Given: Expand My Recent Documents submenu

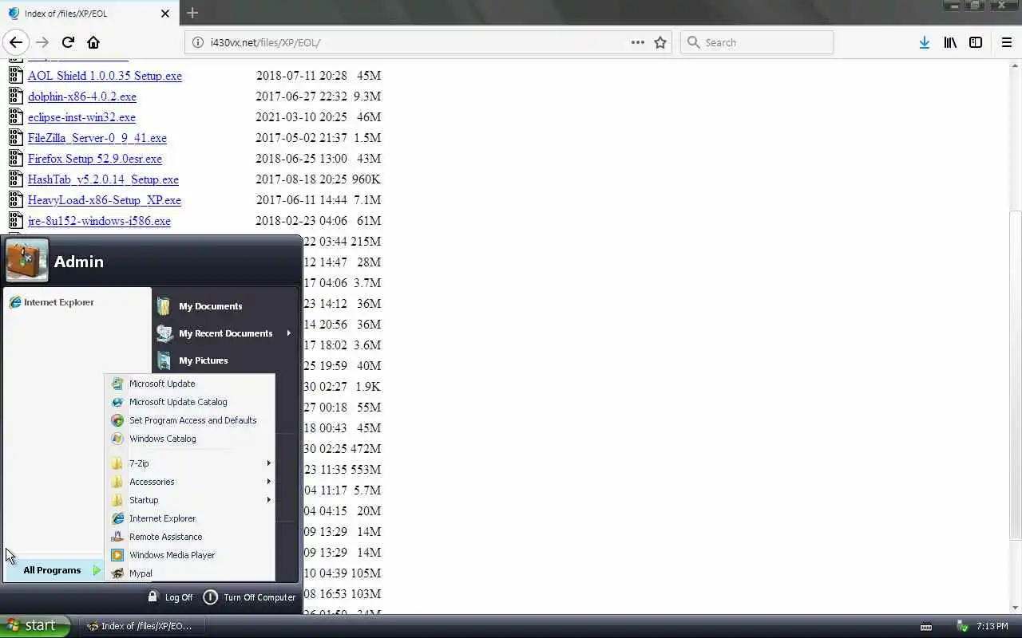Looking at the screenshot, I should [x=226, y=333].
